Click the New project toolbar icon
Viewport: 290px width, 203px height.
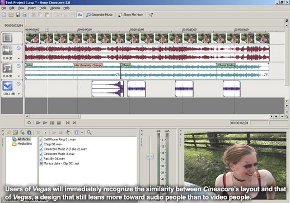4,15
